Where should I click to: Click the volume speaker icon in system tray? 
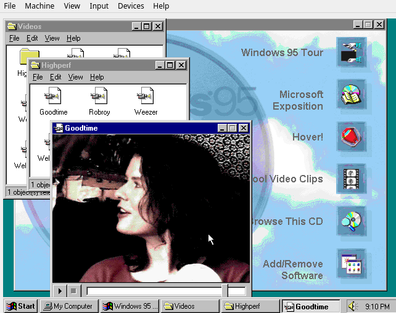point(353,306)
